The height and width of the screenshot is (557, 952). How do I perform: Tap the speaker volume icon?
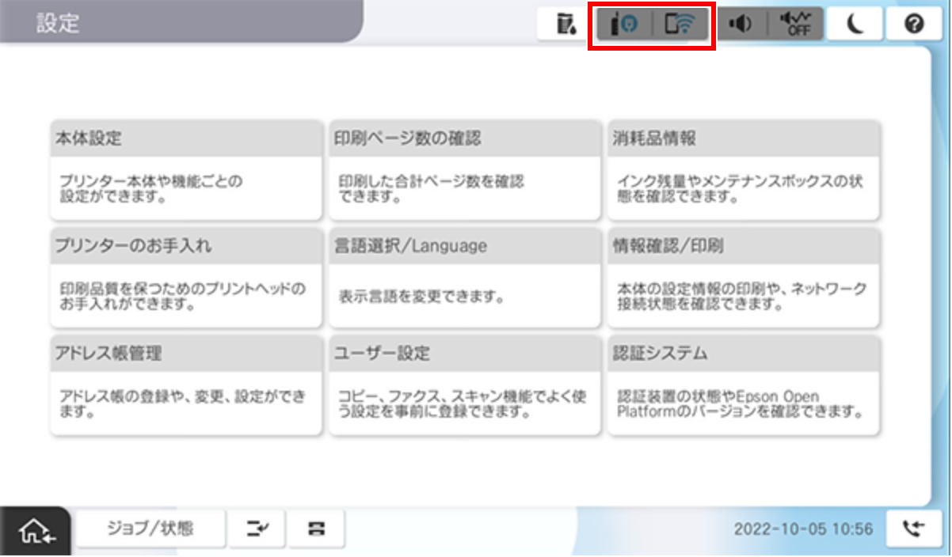point(742,25)
